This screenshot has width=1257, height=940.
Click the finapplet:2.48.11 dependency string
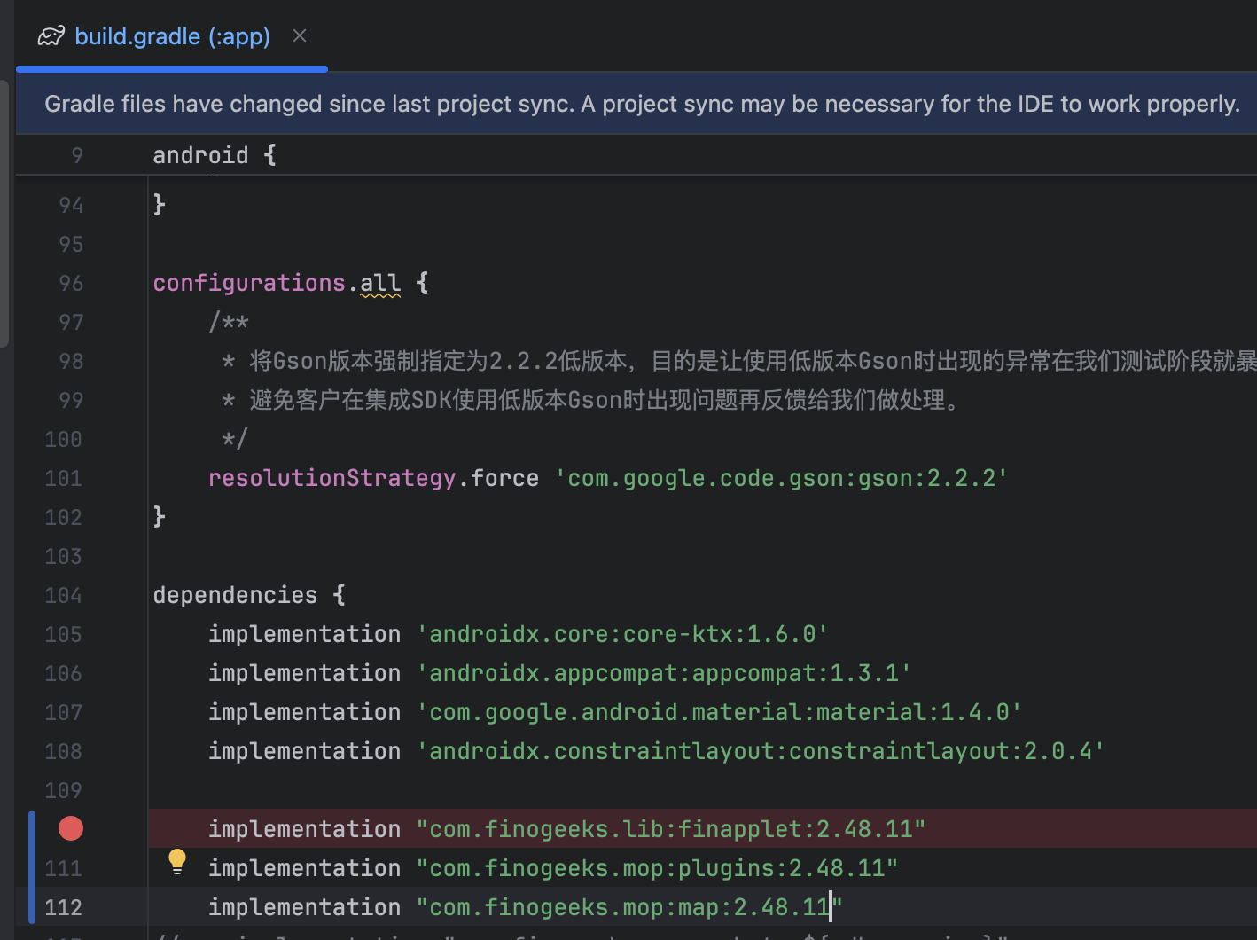point(671,829)
